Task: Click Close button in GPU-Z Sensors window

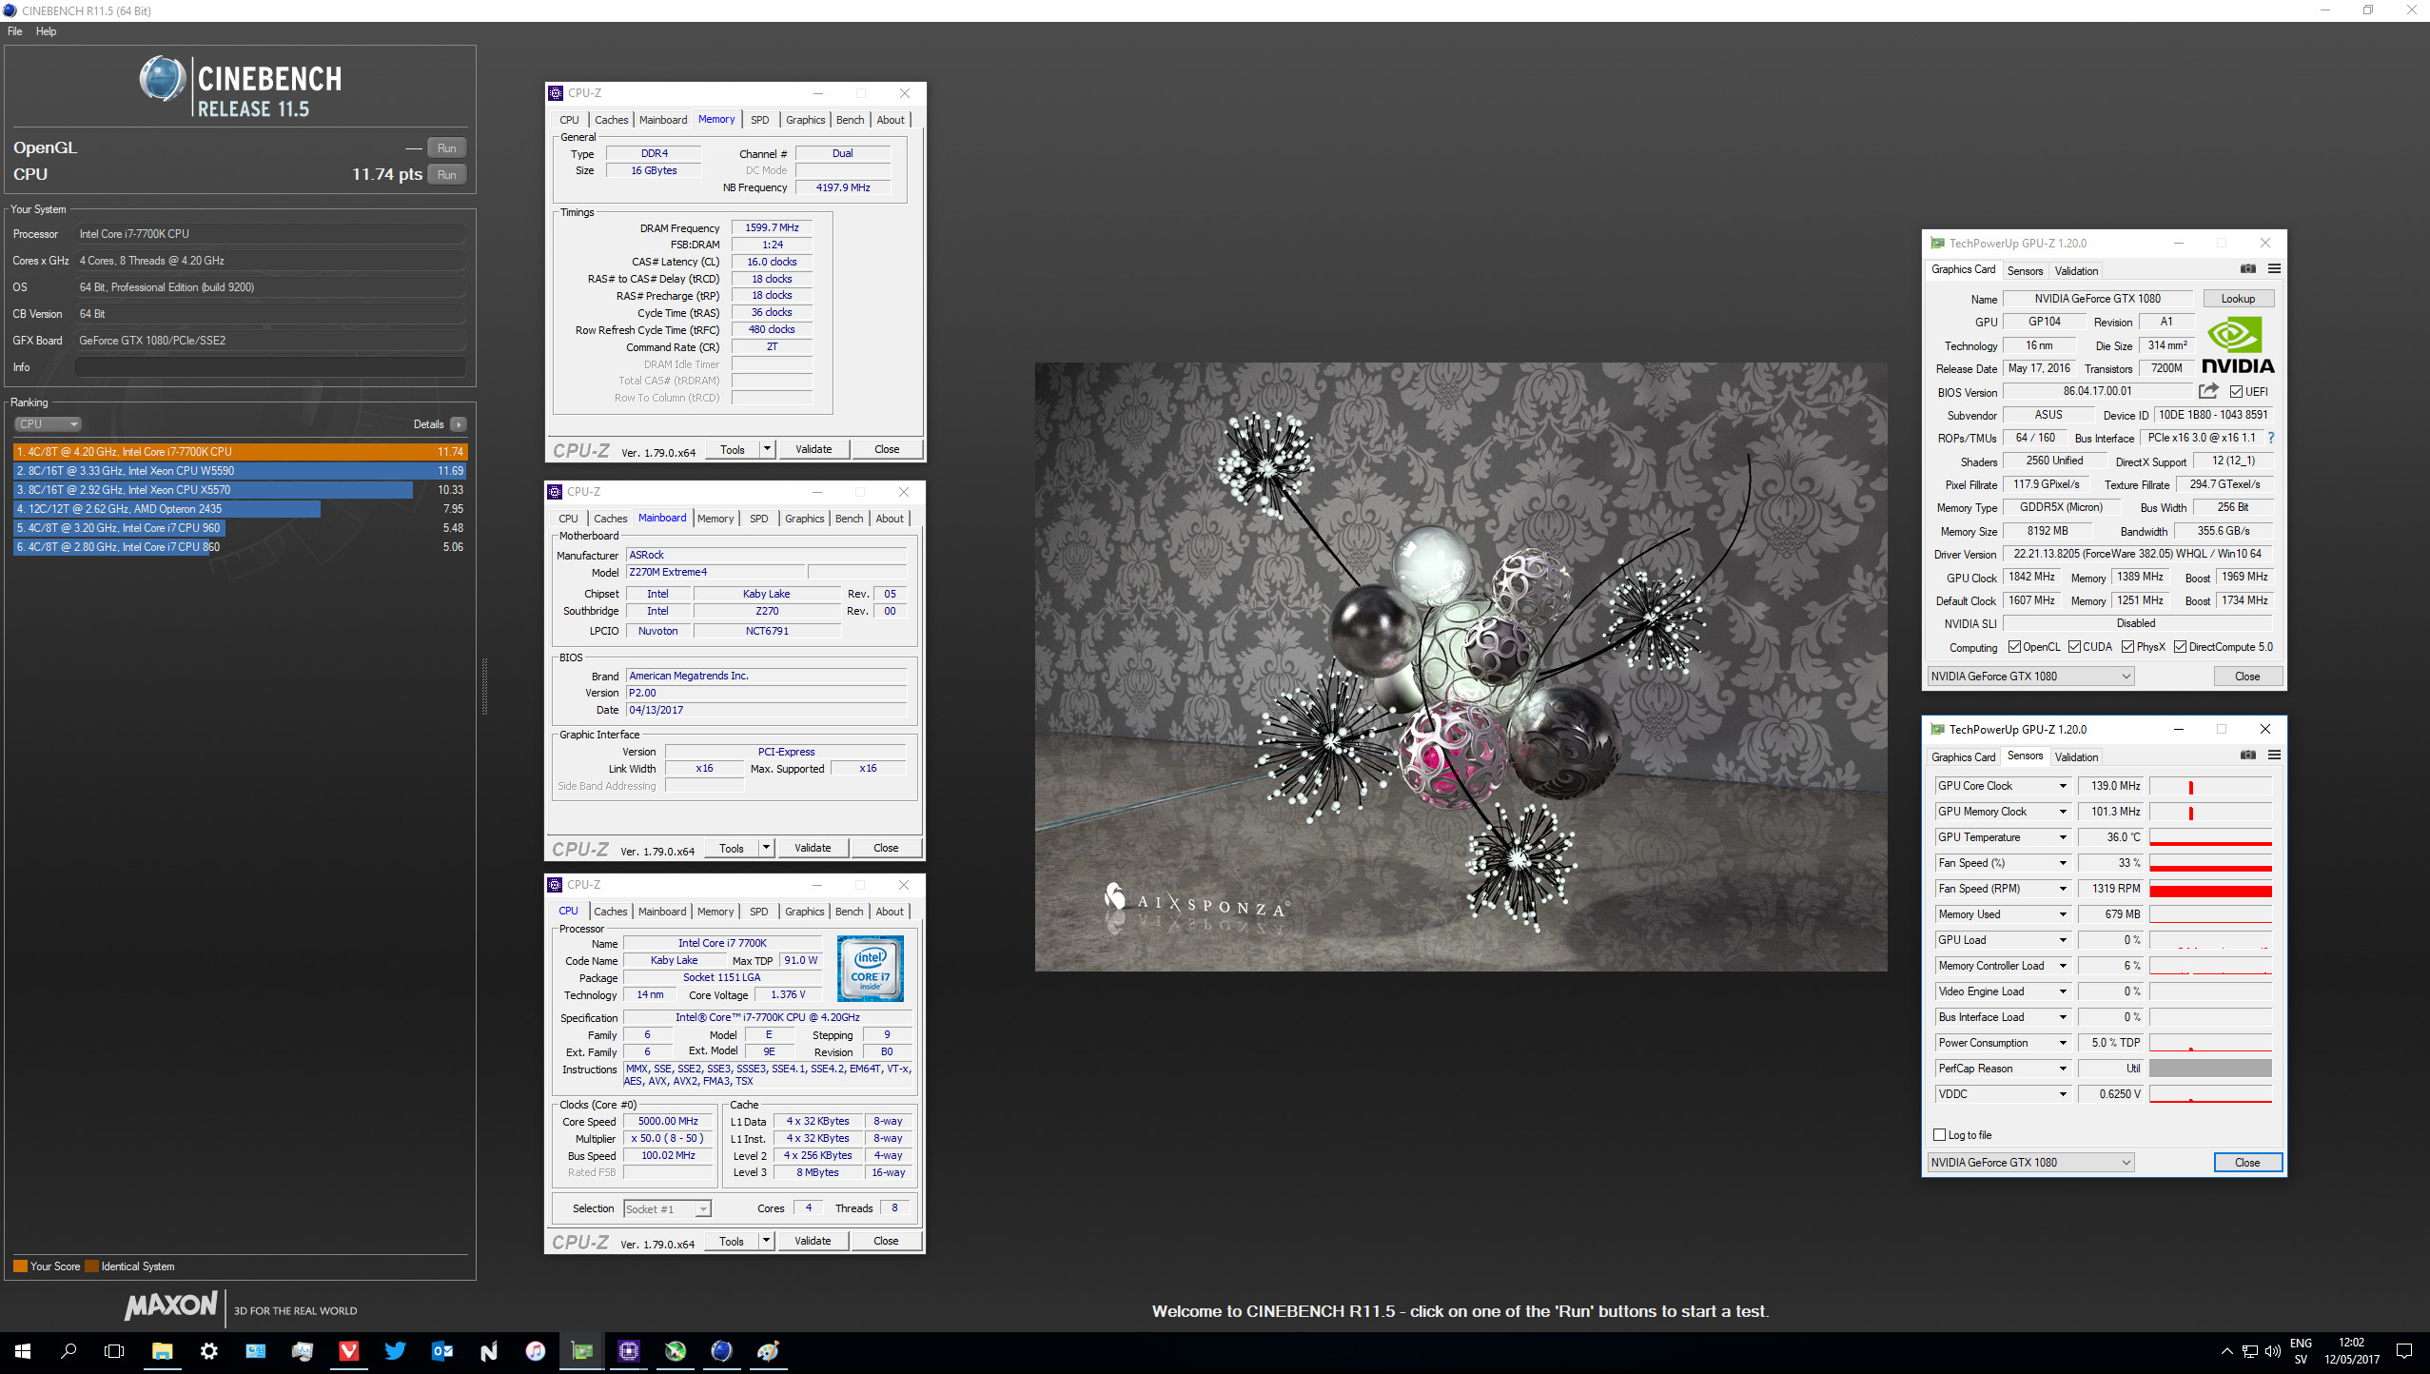Action: [2247, 1163]
